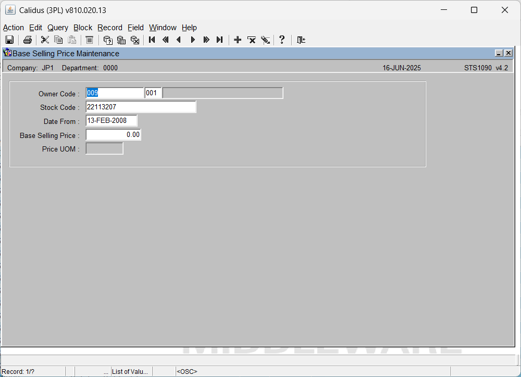Click the owner sub-code field 001
The height and width of the screenshot is (377, 521).
[x=153, y=93]
